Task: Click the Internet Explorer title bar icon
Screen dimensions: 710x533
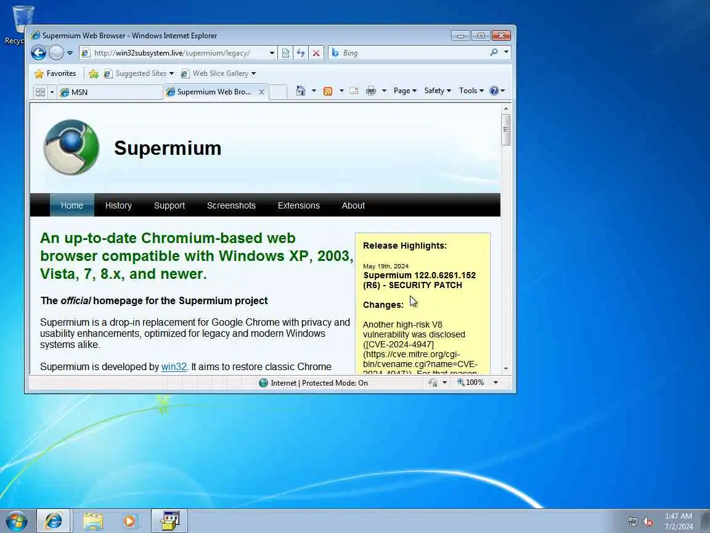Action: [x=35, y=35]
